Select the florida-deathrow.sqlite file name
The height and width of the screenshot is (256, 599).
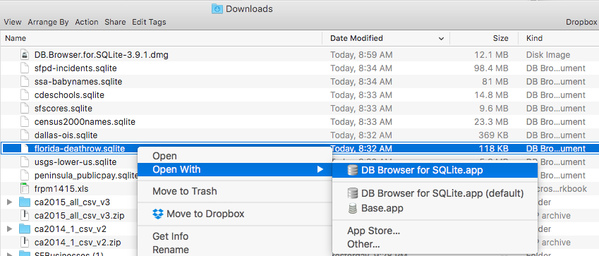coord(80,149)
